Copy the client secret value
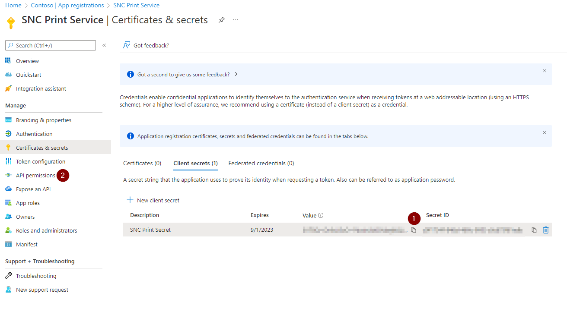 coord(414,230)
